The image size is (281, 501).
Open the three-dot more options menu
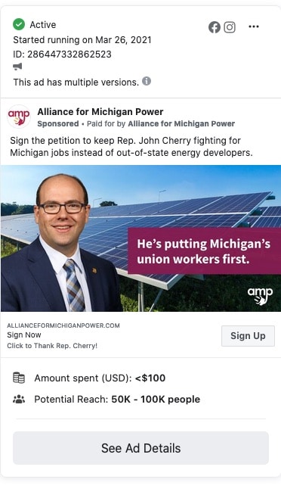tap(254, 26)
